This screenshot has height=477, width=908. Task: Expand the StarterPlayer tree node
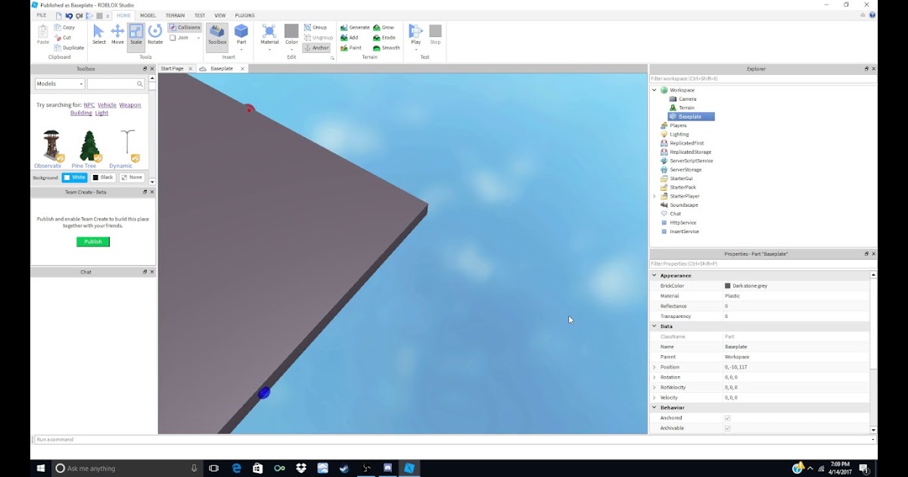(655, 196)
